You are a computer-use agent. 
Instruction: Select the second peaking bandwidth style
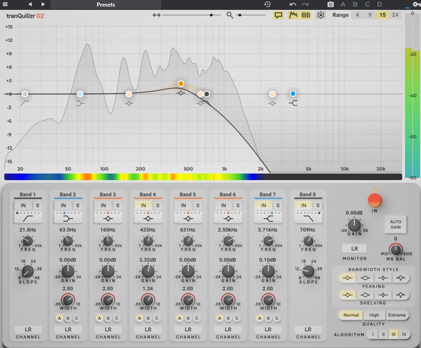click(x=365, y=278)
